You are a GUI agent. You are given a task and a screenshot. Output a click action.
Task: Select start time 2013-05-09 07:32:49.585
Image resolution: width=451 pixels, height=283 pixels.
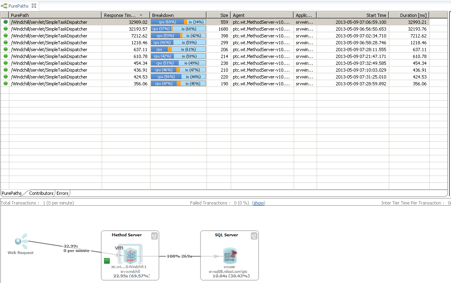click(x=361, y=63)
